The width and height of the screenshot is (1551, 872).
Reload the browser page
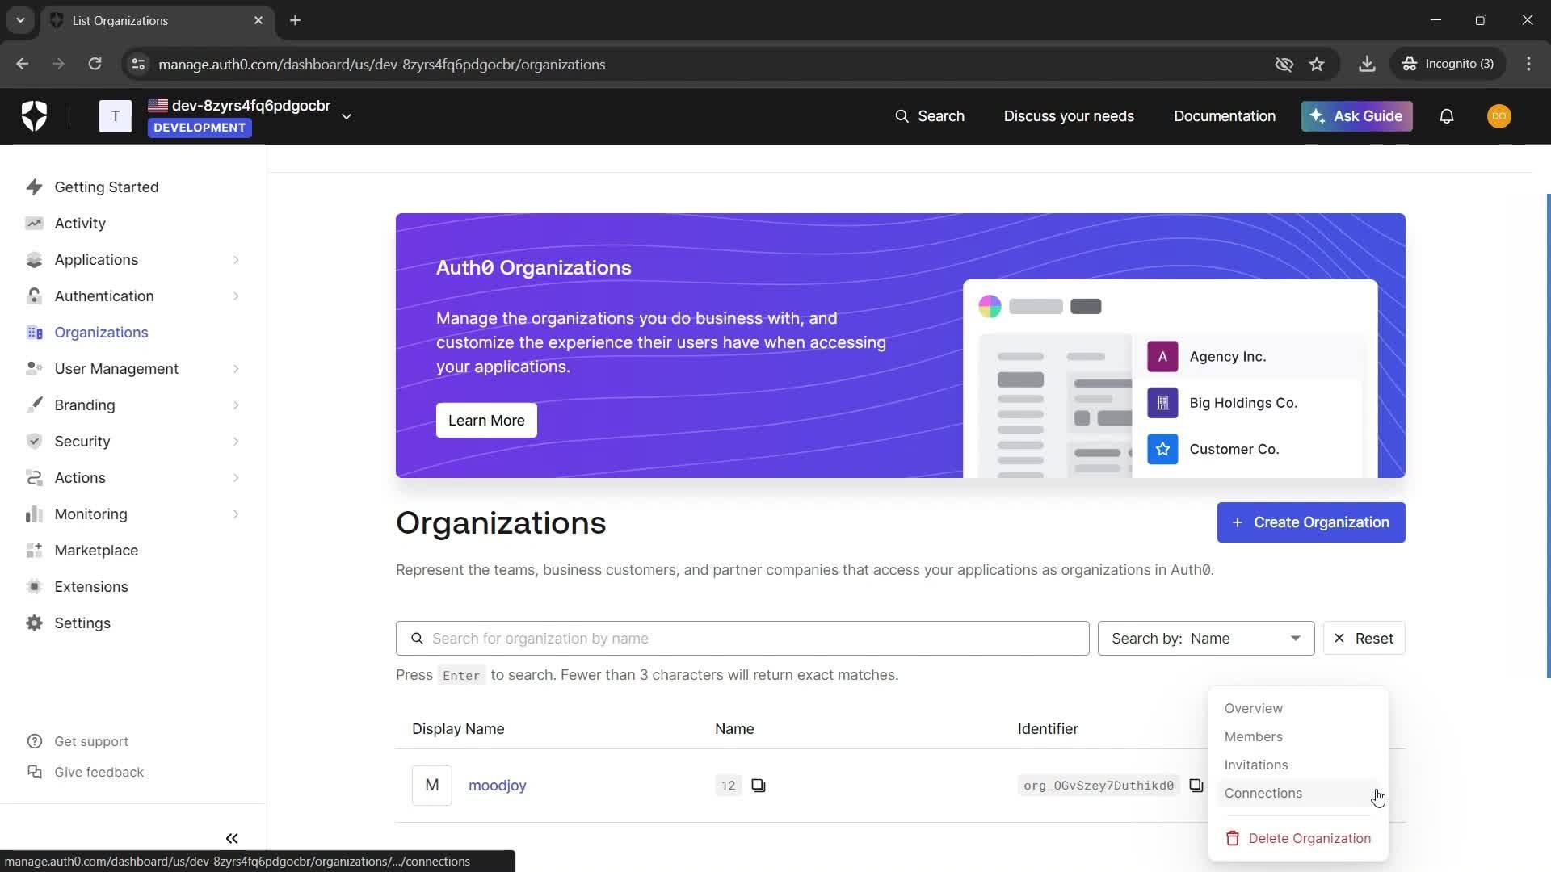tap(95, 64)
